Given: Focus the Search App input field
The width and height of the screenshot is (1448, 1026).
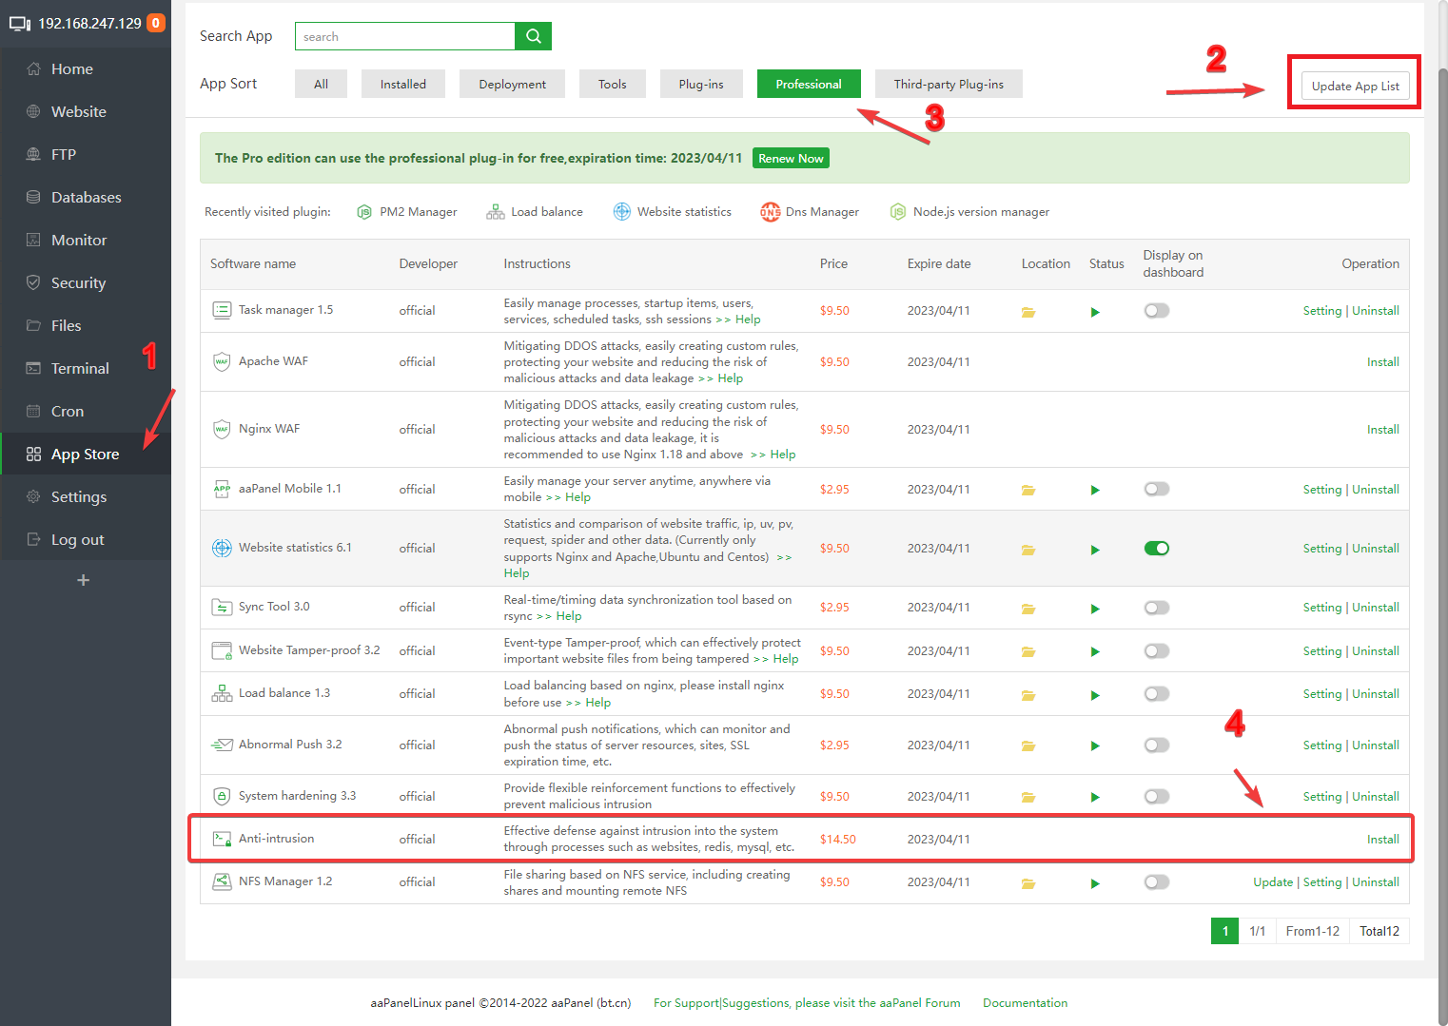Looking at the screenshot, I should [x=404, y=36].
